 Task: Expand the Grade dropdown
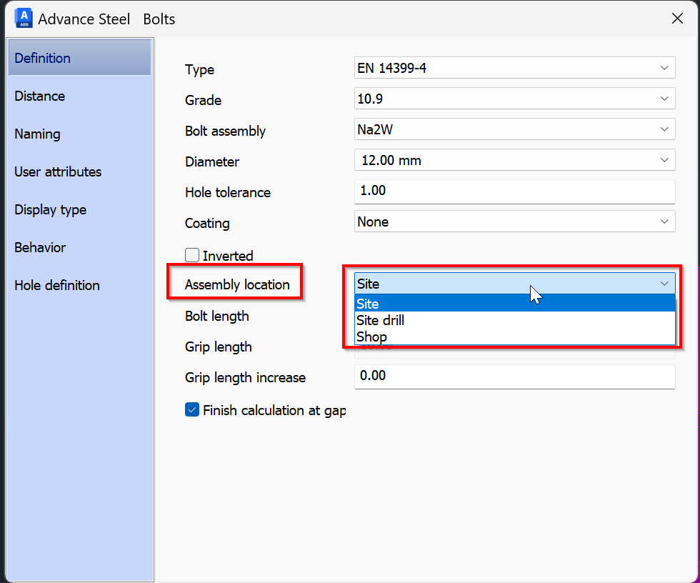514,99
